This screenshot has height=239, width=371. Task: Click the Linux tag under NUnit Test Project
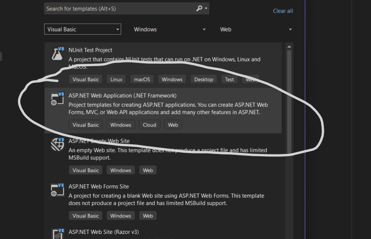click(116, 80)
